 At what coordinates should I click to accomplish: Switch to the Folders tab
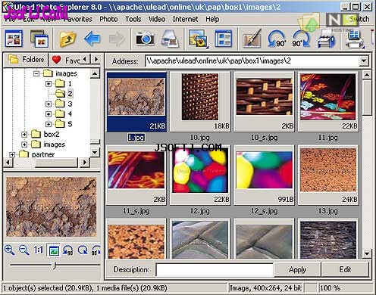26,60
